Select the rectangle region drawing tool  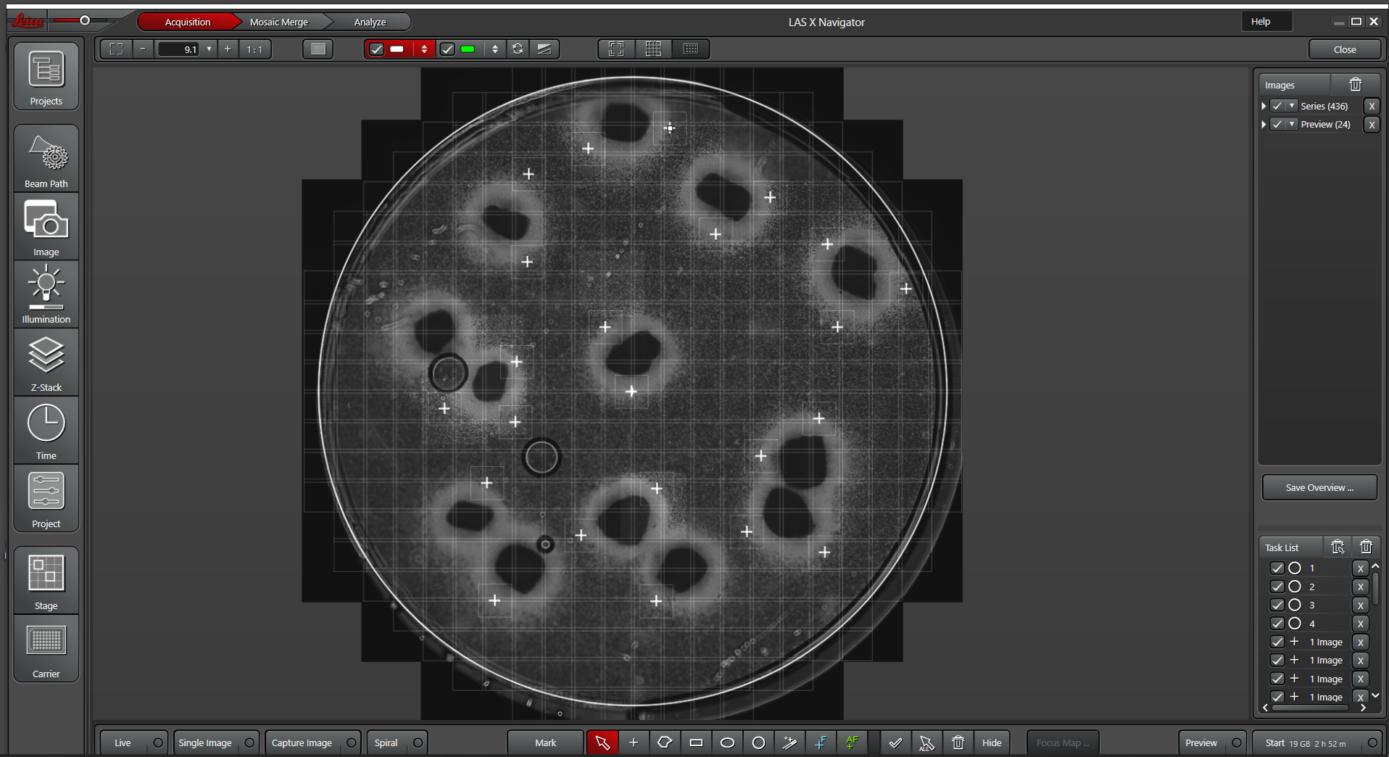pos(696,742)
